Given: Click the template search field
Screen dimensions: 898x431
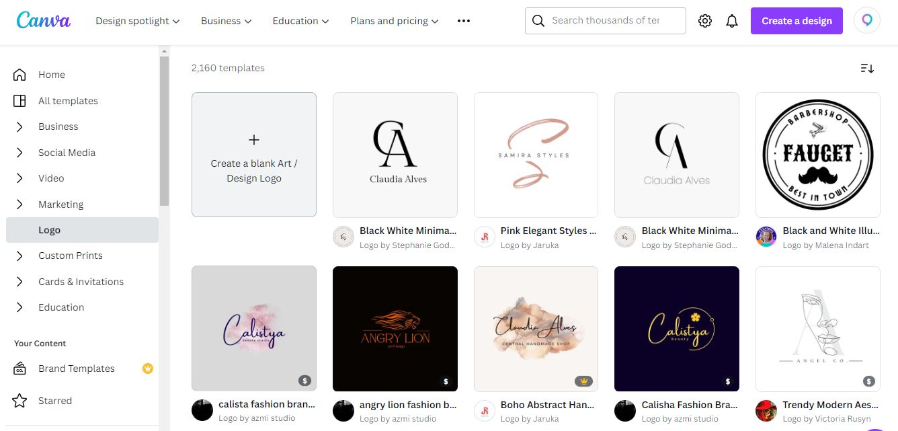Looking at the screenshot, I should [606, 21].
